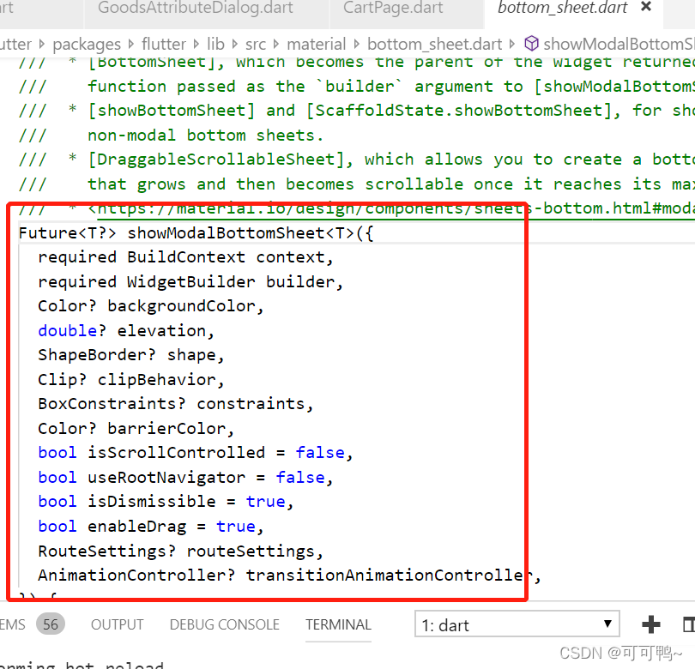Click bottom_sheet.dart breadcrumb segment
The height and width of the screenshot is (669, 695).
click(434, 44)
